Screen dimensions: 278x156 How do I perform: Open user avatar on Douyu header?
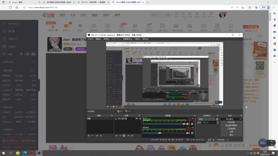point(222,15)
